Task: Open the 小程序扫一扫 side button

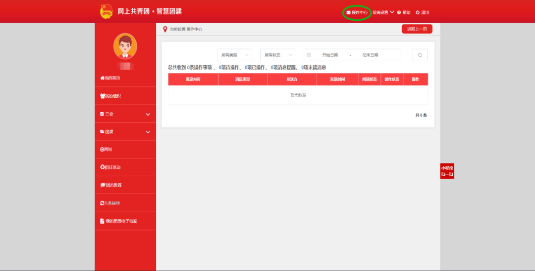Action: pos(447,171)
